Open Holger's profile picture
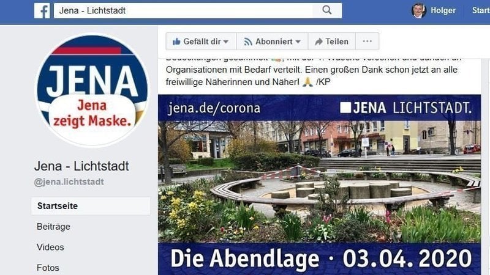The image size is (490, 275). point(419,10)
